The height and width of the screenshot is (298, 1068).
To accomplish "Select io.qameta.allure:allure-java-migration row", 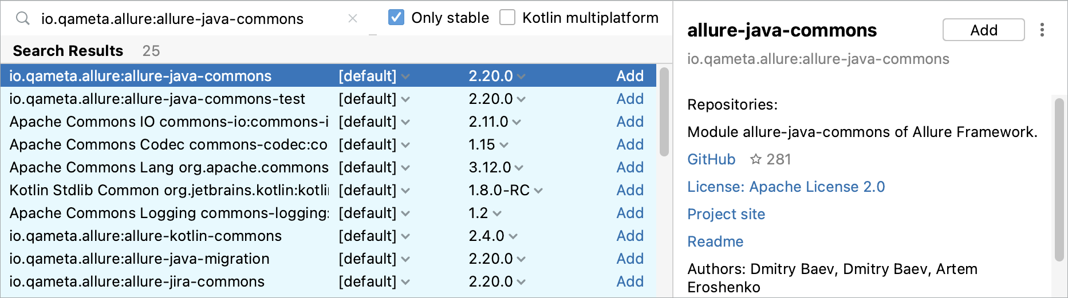I will tap(328, 259).
